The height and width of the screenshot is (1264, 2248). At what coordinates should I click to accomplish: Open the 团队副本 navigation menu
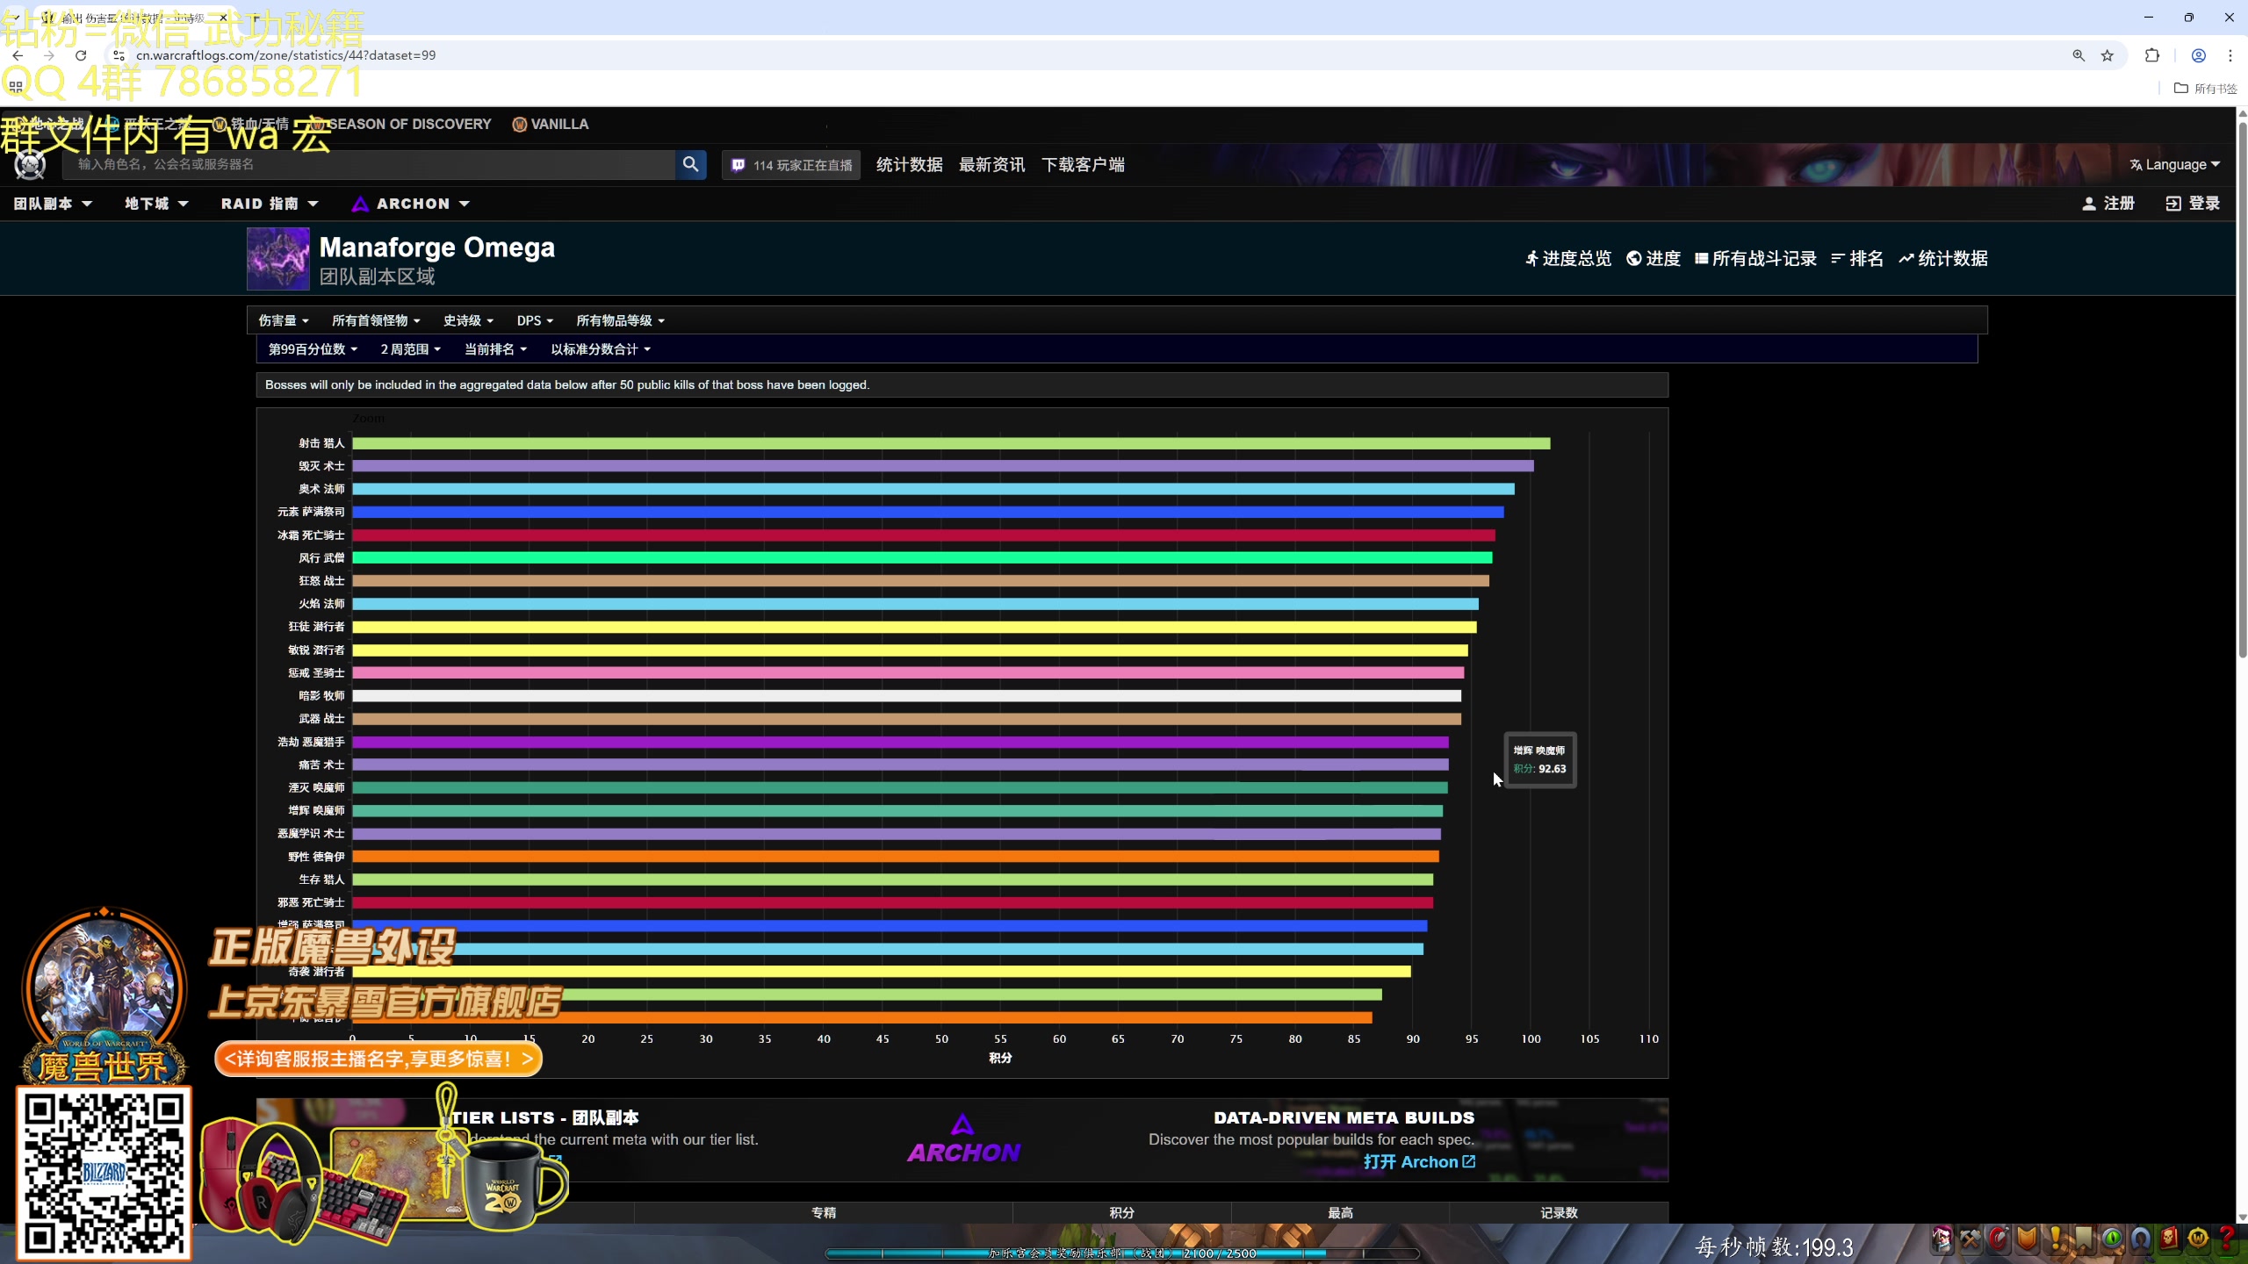pos(53,204)
